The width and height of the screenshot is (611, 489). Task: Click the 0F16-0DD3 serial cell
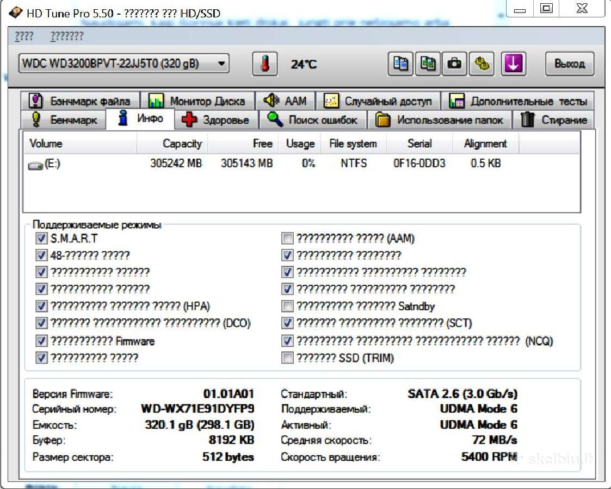click(x=419, y=164)
